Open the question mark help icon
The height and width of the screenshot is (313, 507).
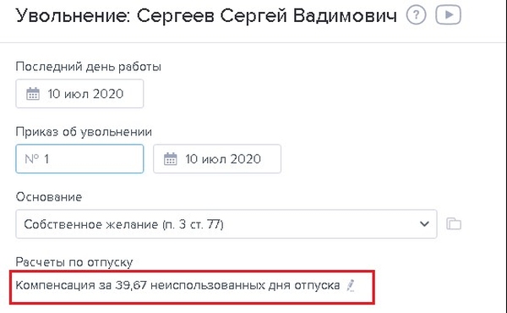tap(416, 15)
